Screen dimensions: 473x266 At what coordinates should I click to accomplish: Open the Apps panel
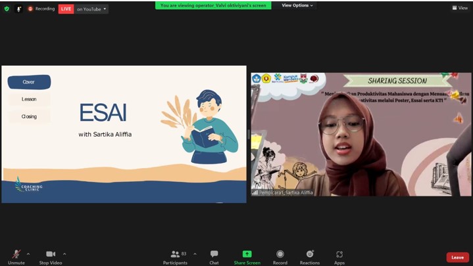tap(339, 254)
